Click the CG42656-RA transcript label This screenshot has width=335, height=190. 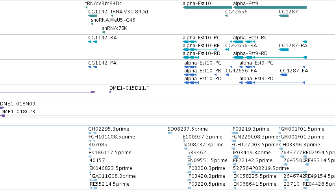point(241,46)
